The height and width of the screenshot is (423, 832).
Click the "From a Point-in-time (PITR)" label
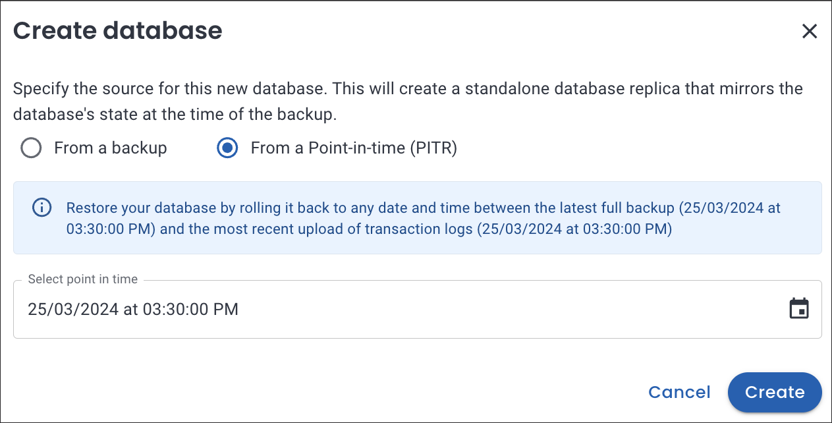pos(354,148)
